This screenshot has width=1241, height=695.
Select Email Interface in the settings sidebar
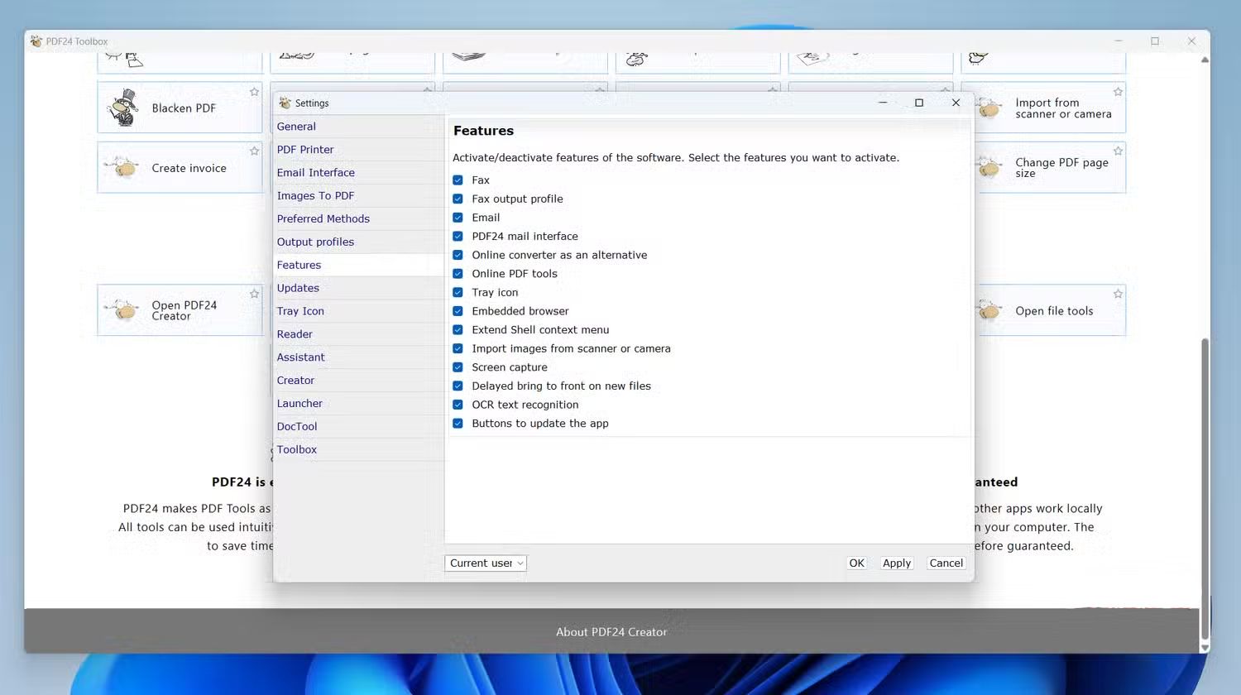[x=358, y=173]
